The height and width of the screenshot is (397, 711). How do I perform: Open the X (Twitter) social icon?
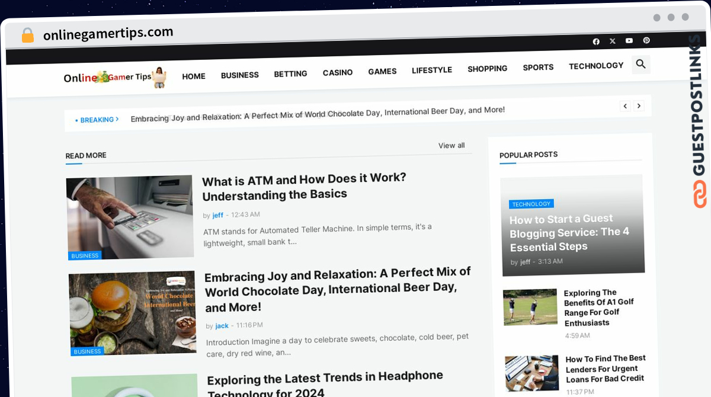click(x=613, y=41)
